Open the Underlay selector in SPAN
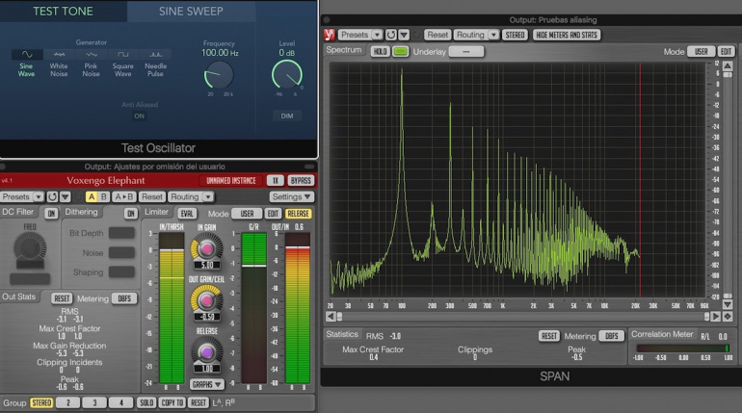 tap(466, 51)
